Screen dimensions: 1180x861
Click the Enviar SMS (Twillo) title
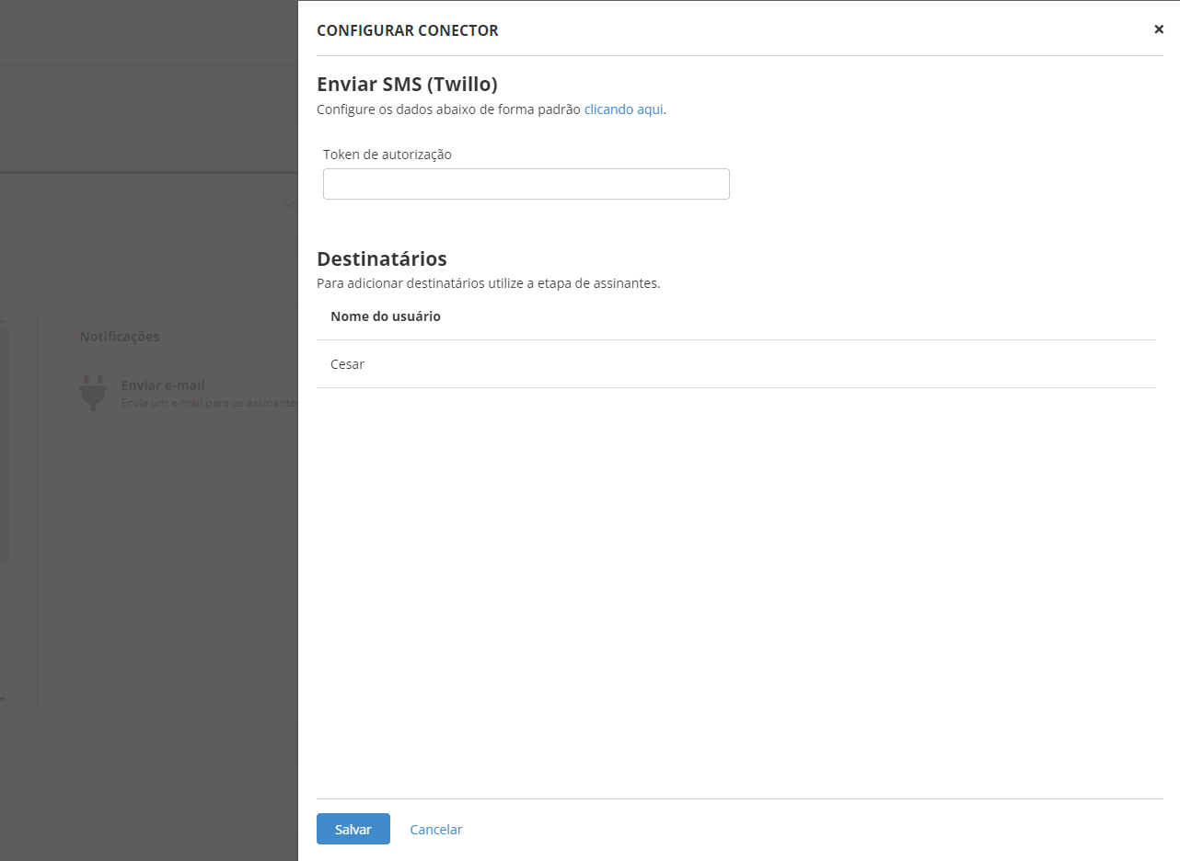[x=407, y=85]
